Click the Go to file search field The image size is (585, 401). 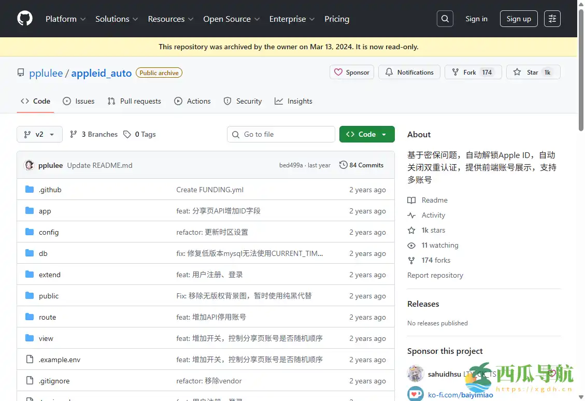point(281,134)
